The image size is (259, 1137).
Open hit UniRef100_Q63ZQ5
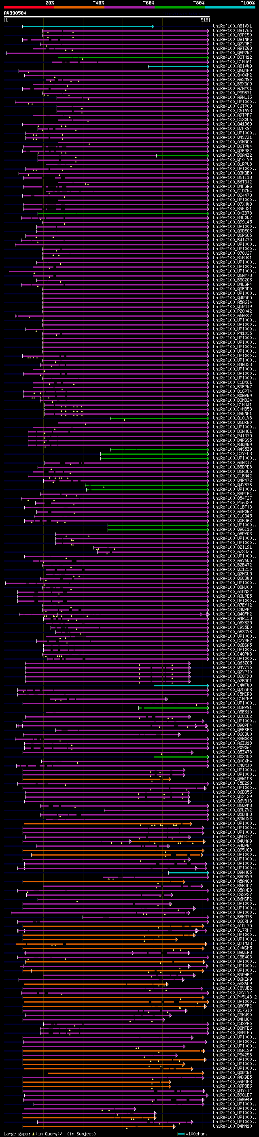232,662
